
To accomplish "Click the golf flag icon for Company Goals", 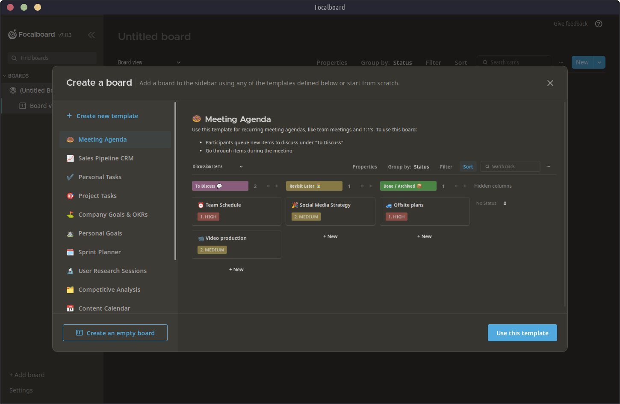I will (70, 215).
